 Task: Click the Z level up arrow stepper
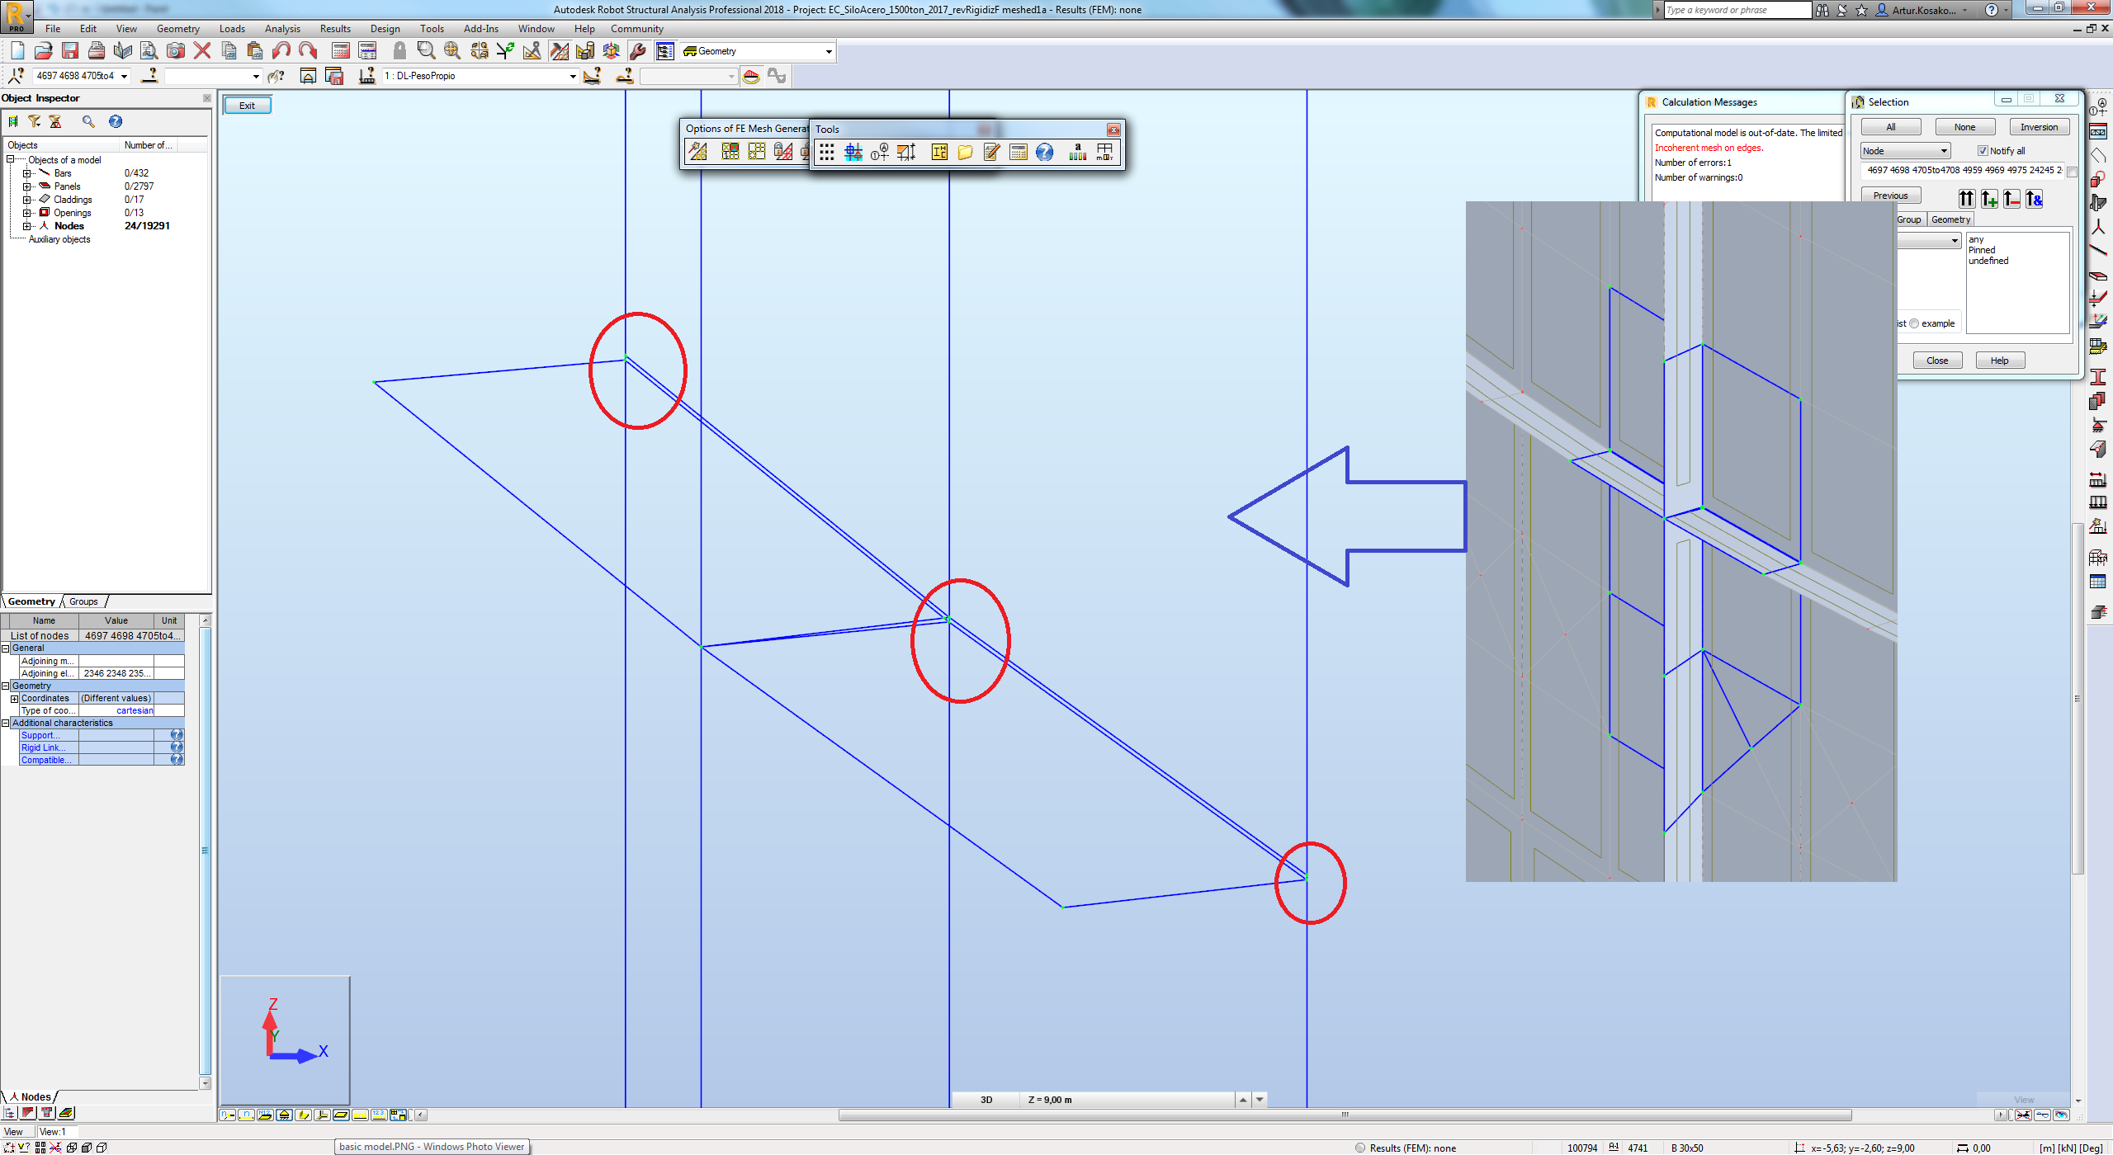[1243, 1100]
